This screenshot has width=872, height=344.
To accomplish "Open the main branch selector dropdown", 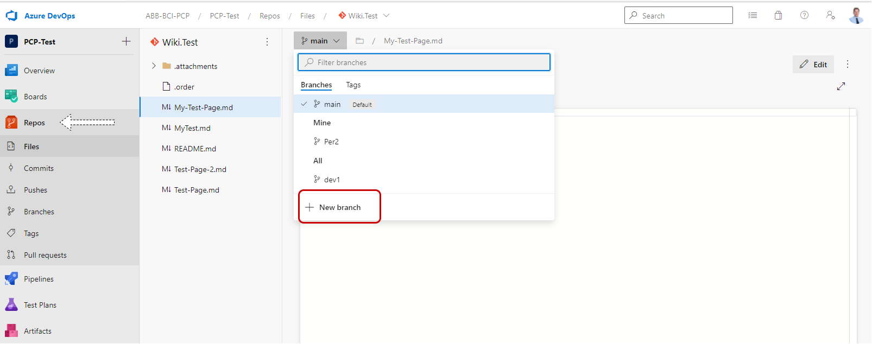I will (320, 41).
